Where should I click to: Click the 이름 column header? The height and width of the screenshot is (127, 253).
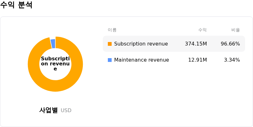[112, 30]
